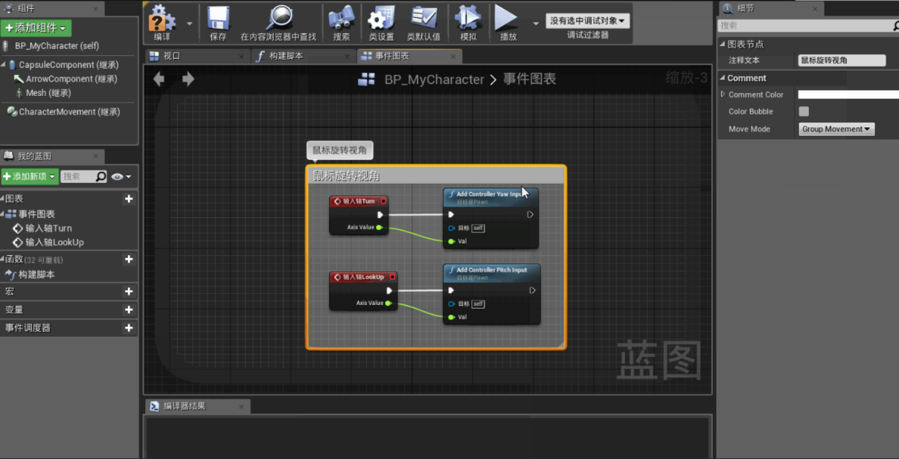
Task: Click the Simulate (模拟) icon
Action: pos(468,18)
